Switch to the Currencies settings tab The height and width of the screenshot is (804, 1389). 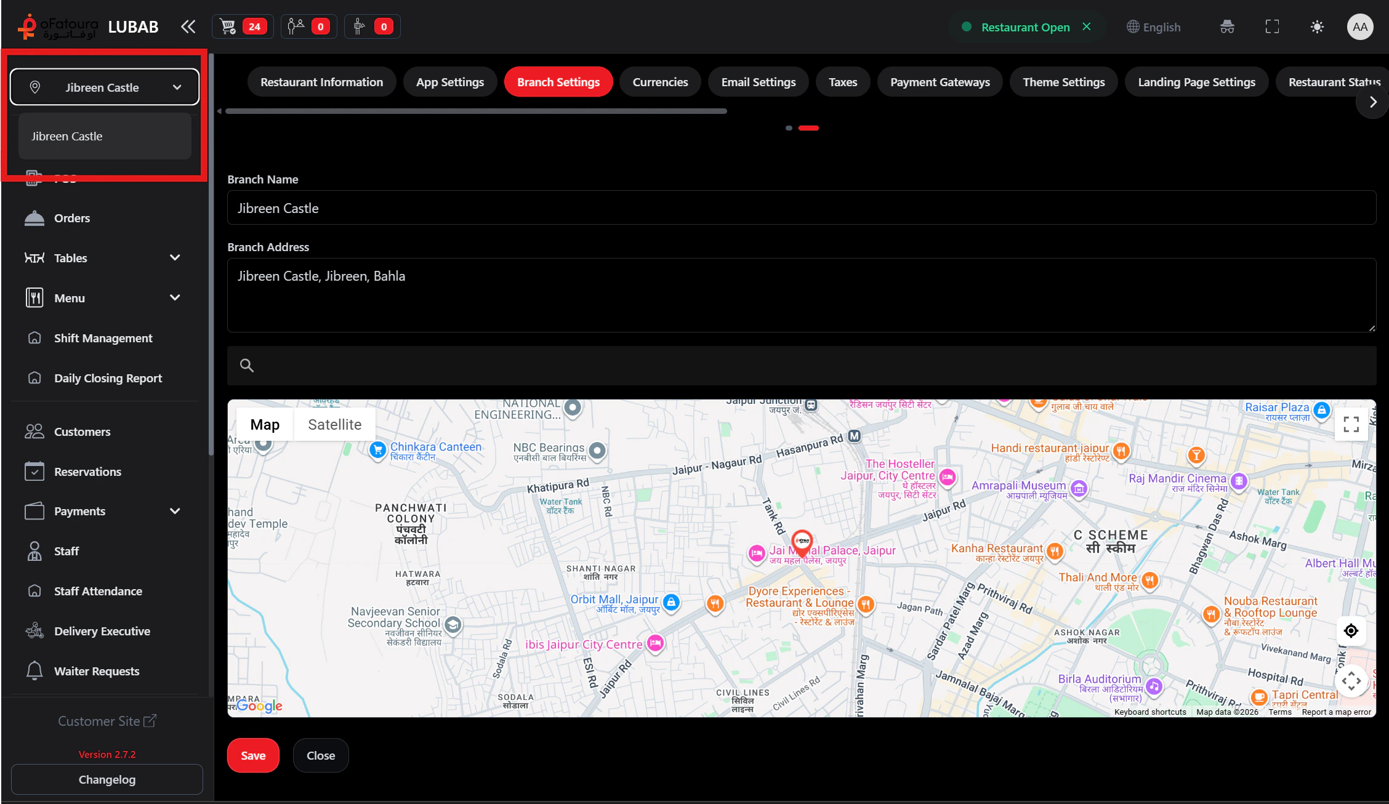click(x=659, y=81)
